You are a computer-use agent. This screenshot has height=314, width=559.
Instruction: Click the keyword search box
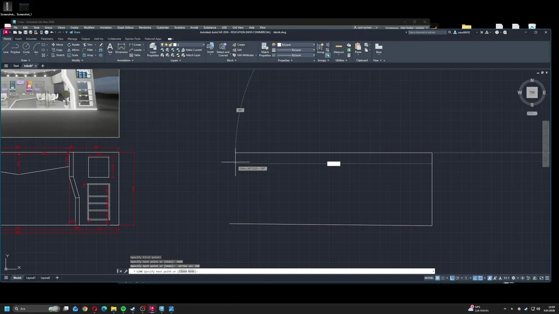click(427, 32)
